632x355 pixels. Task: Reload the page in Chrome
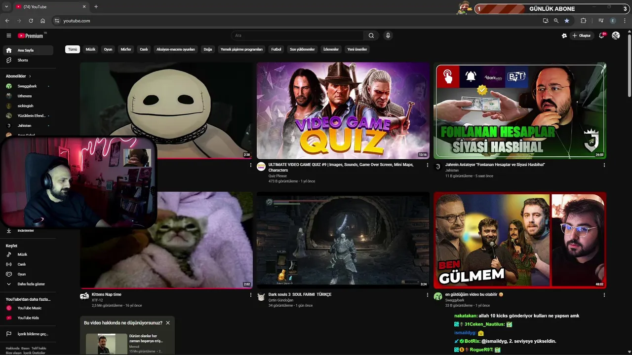31,21
